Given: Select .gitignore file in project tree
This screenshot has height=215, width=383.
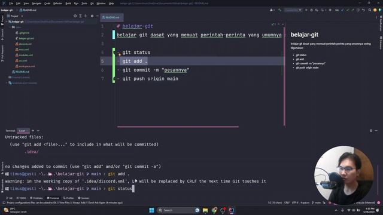Looking at the screenshot, I should 23,33.
